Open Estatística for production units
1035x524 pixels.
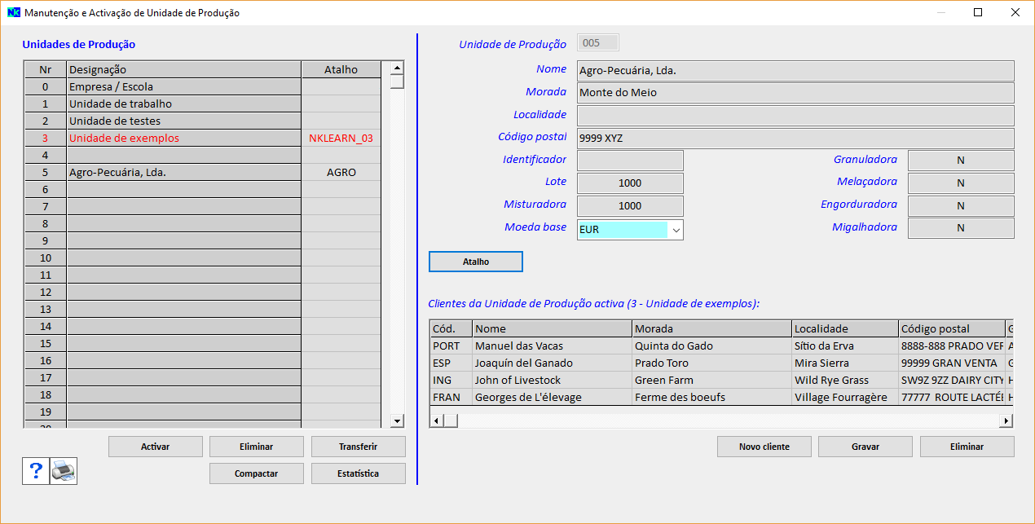[358, 473]
